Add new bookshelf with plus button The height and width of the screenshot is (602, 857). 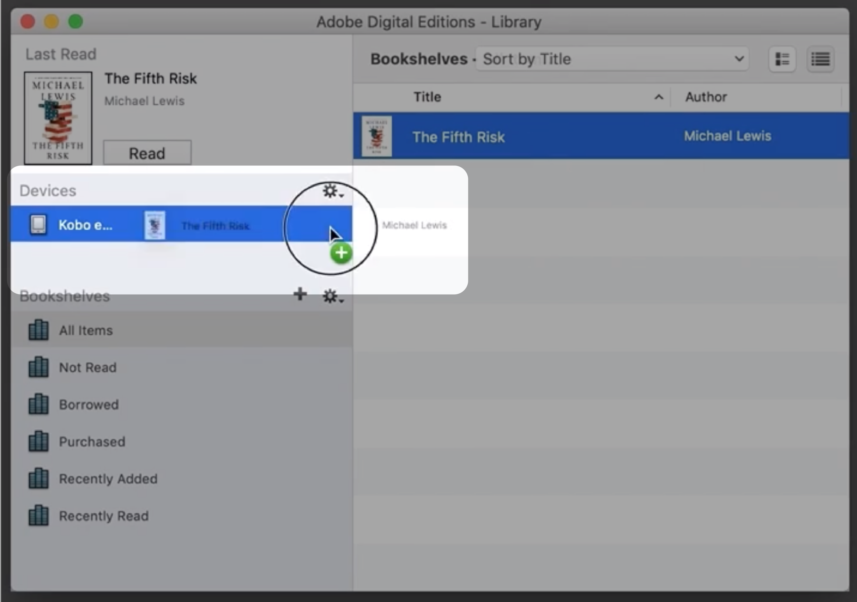pyautogui.click(x=300, y=295)
